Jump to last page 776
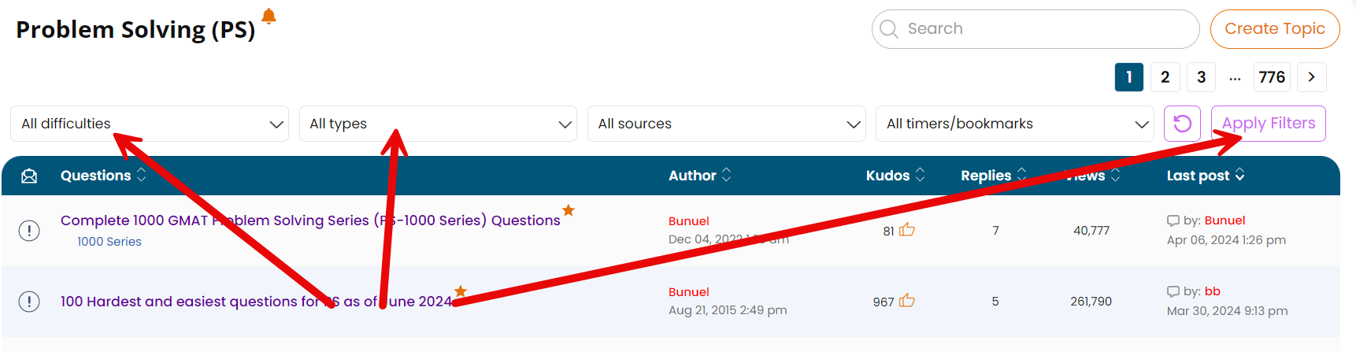This screenshot has height=352, width=1356. [1272, 77]
